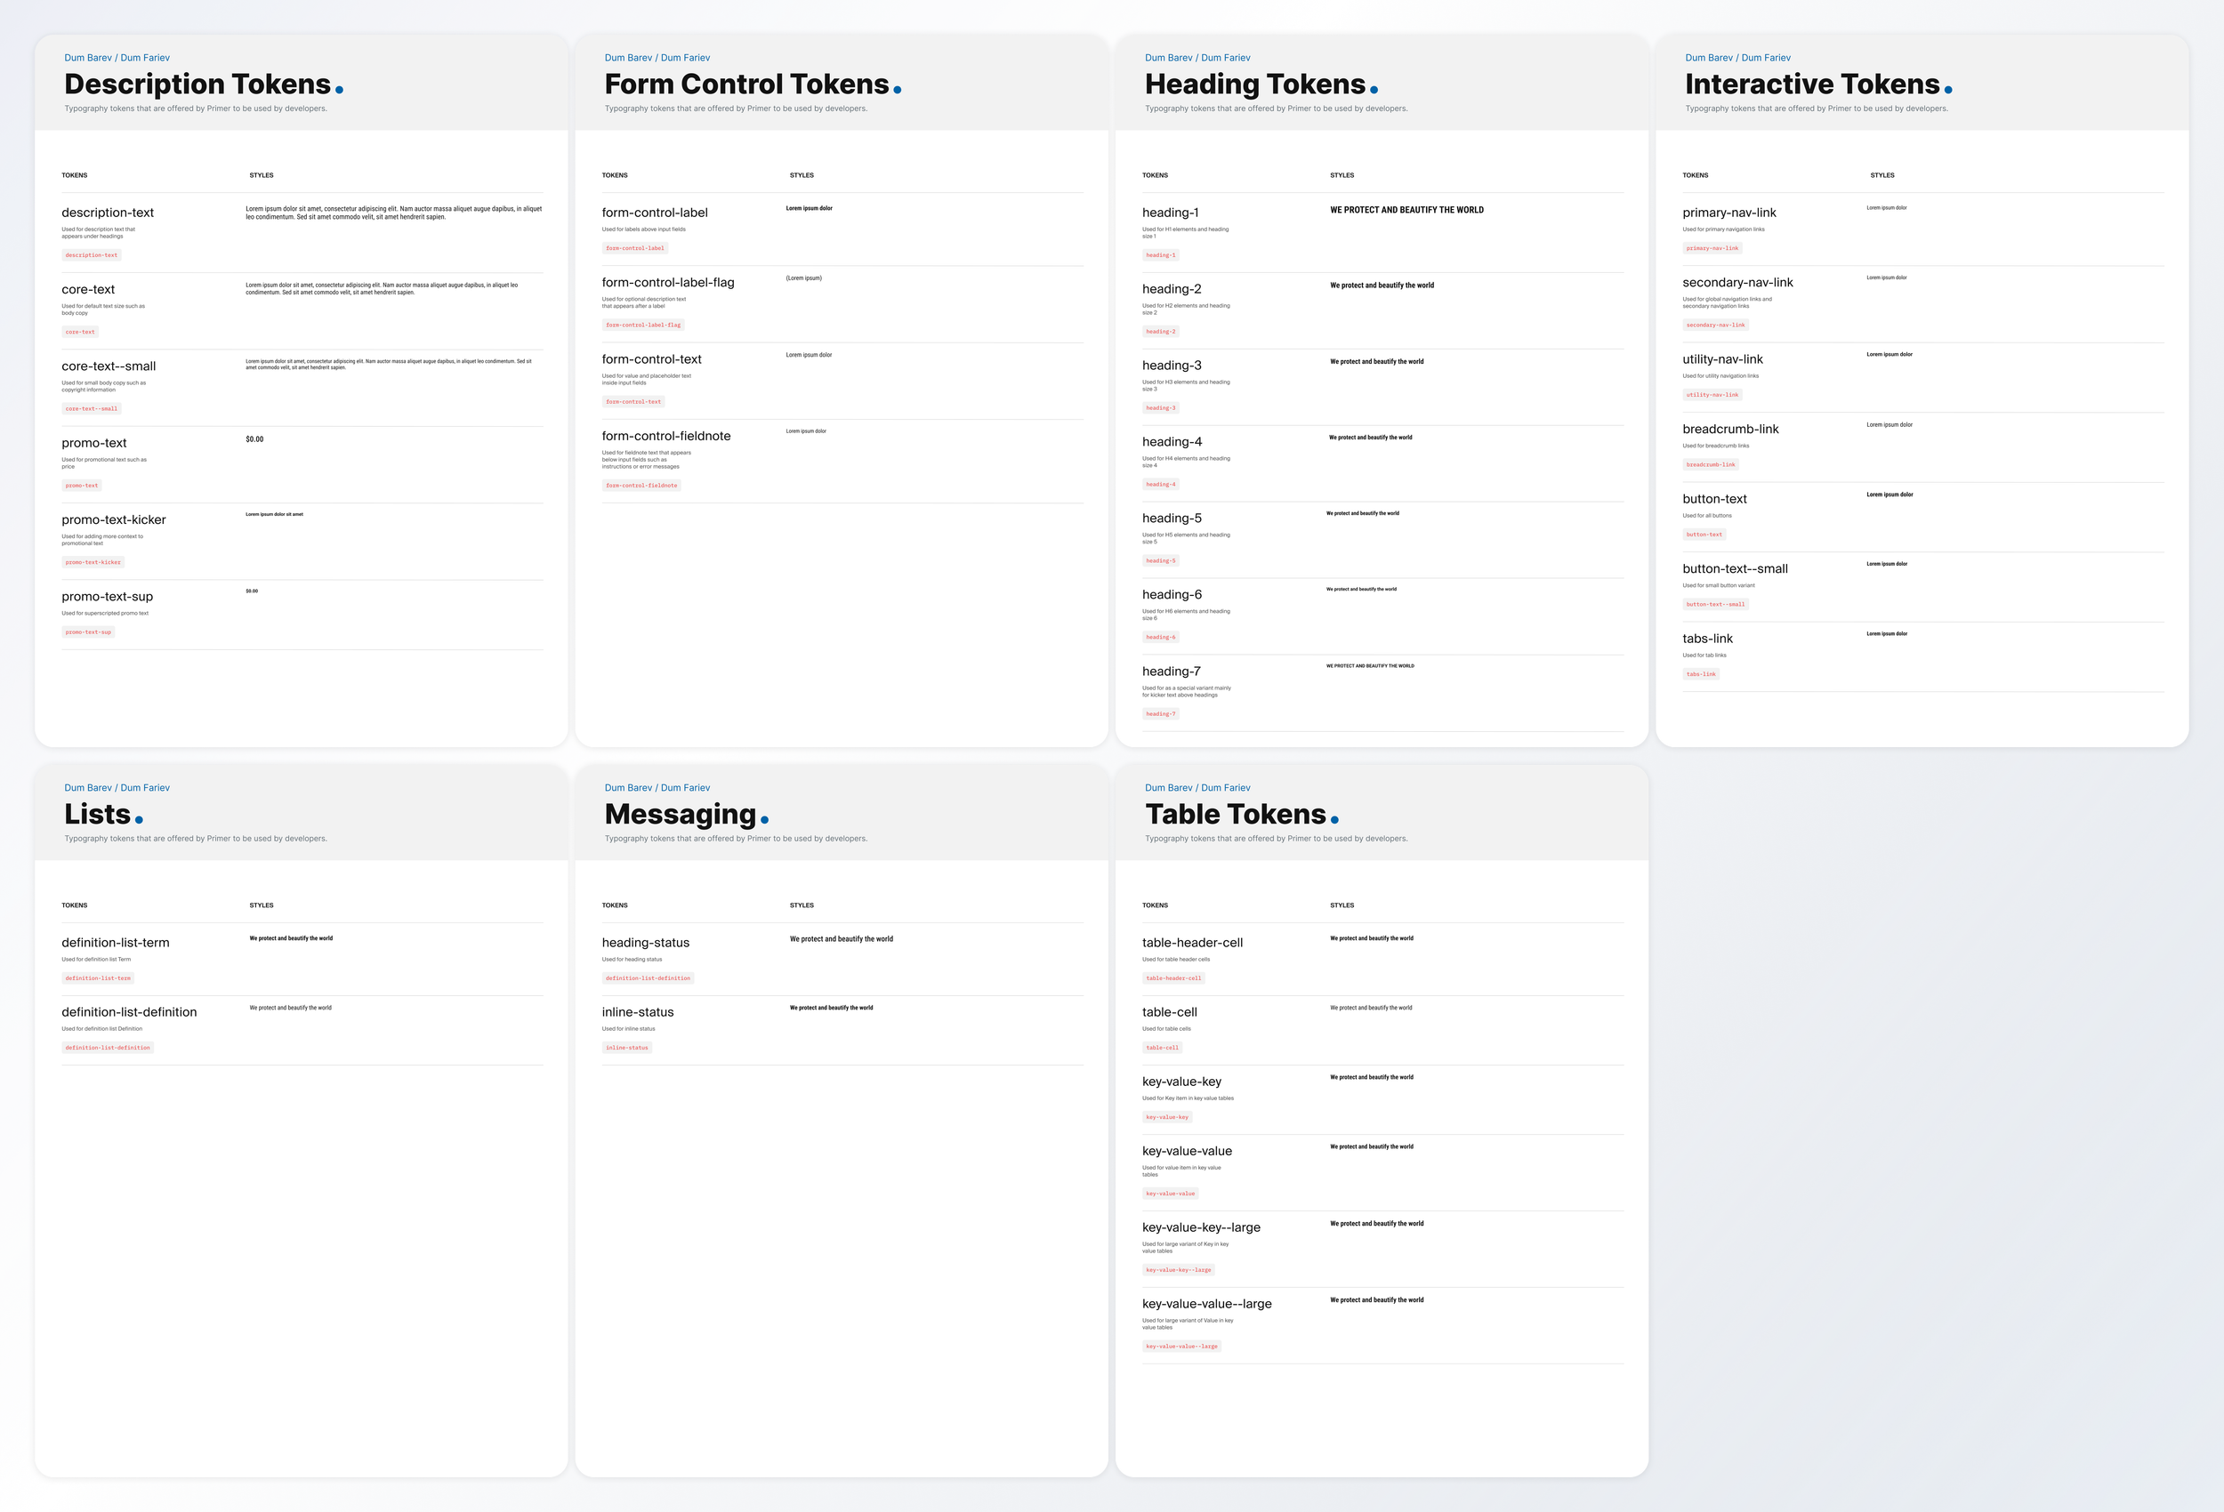Click the description-text red code tag

coord(91,255)
